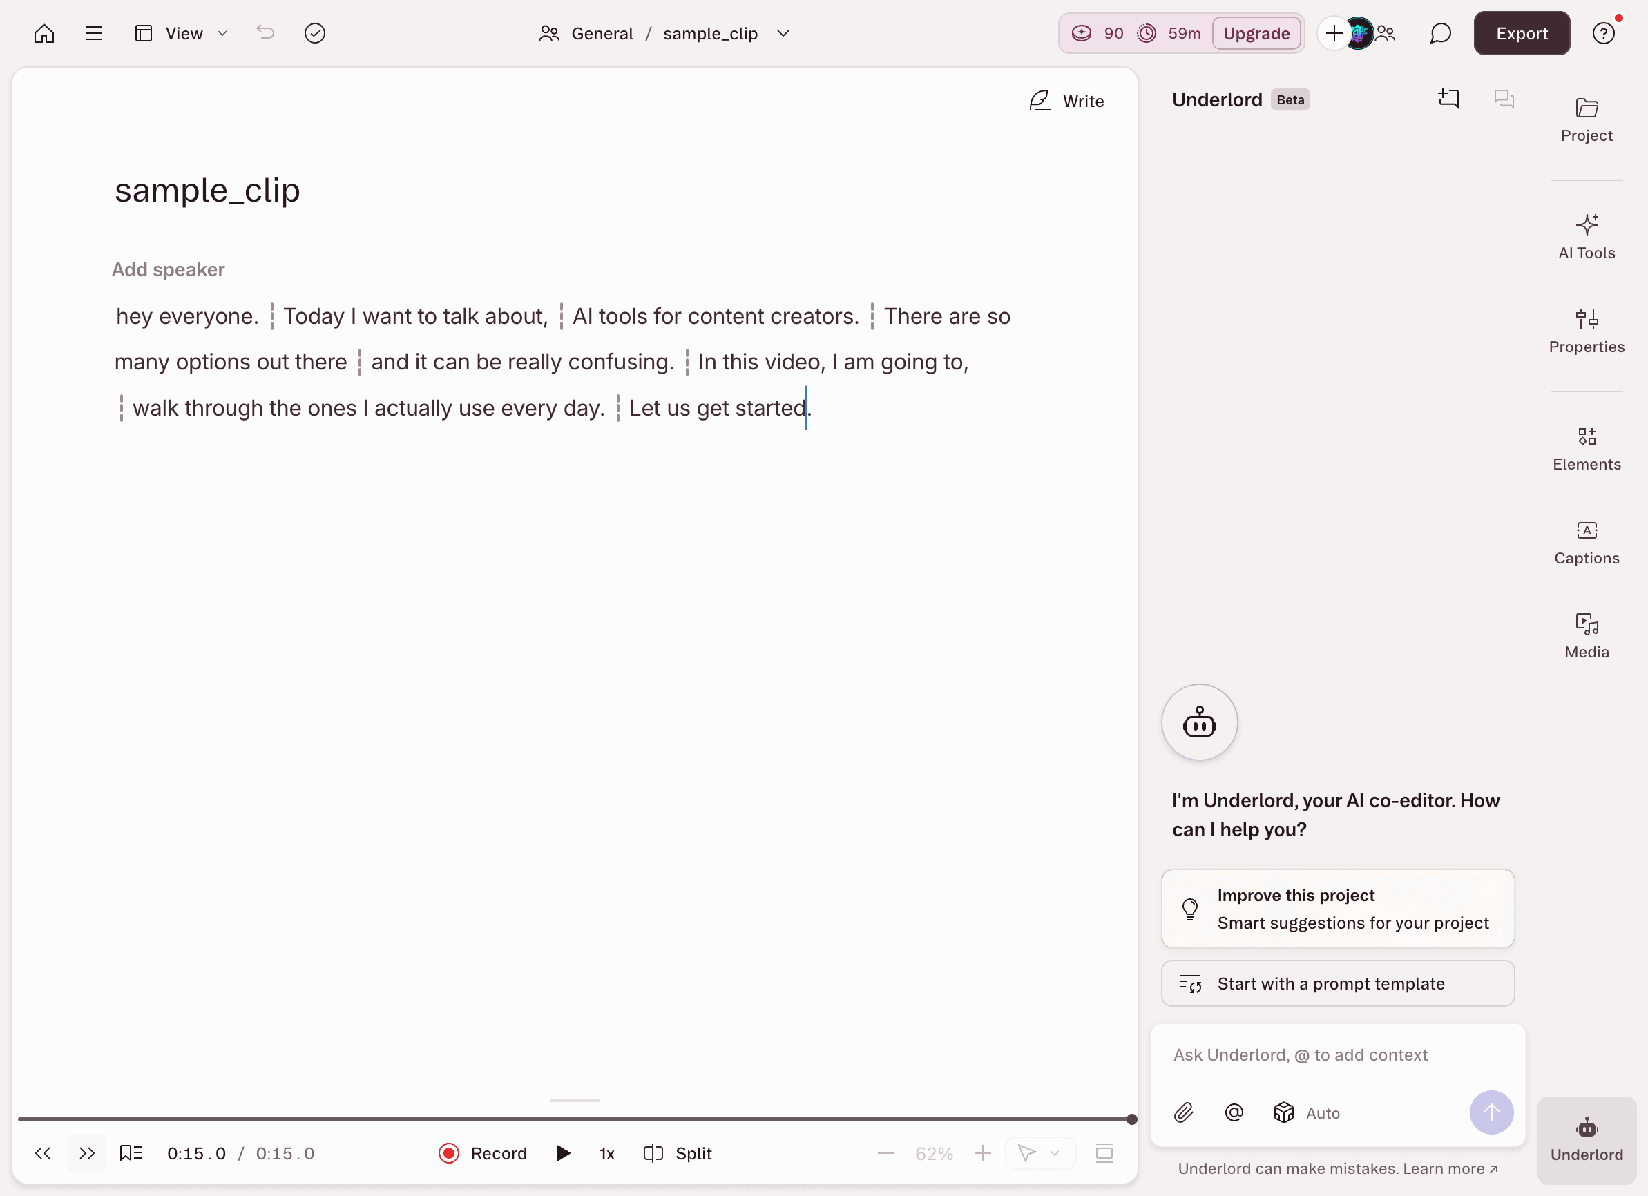Expand the pointer tool dropdown chevron
The image size is (1648, 1196).
pos(1055,1153)
